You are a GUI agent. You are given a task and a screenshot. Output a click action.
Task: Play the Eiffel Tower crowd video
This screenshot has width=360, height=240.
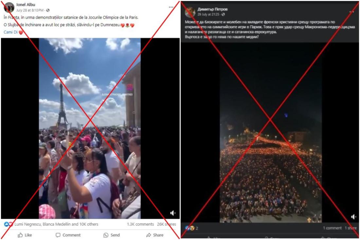pos(90,128)
